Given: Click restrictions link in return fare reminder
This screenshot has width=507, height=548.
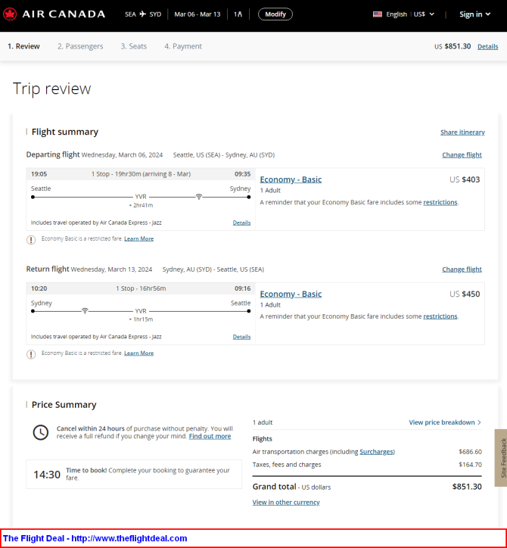Looking at the screenshot, I should pos(440,316).
